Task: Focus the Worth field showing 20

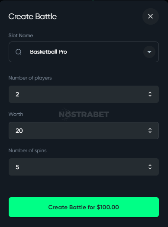Action: (x=84, y=131)
